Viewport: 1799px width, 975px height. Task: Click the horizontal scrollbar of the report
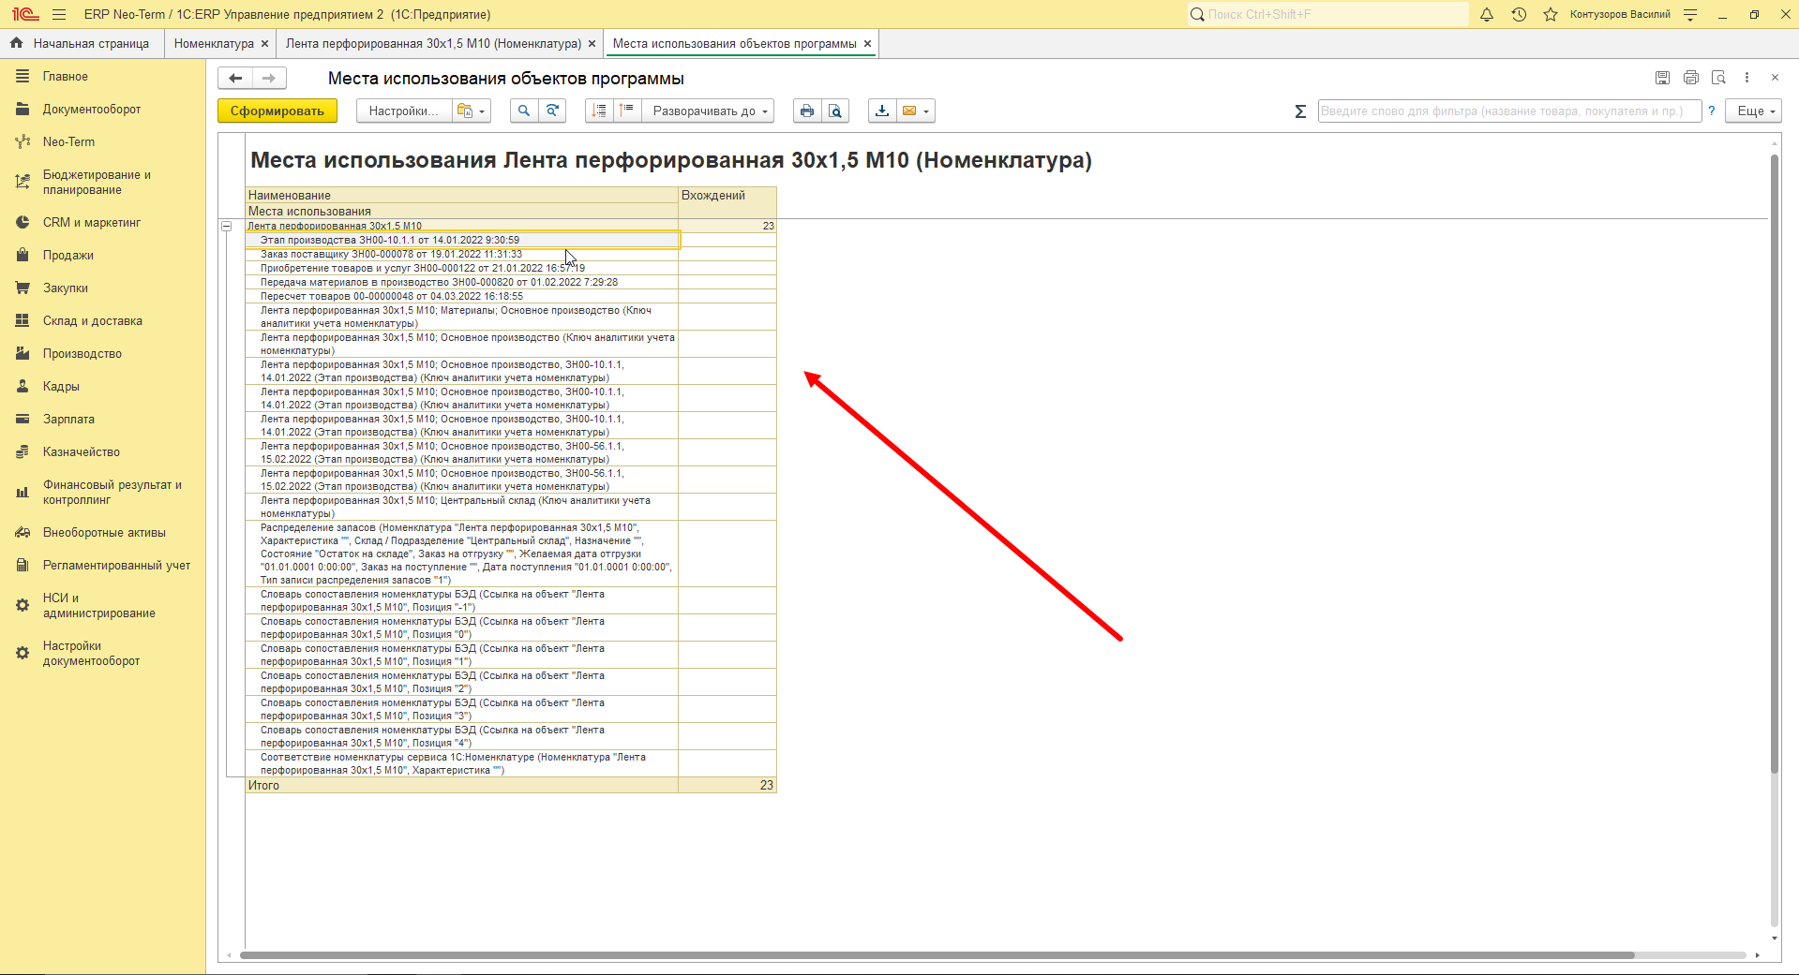(x=937, y=955)
